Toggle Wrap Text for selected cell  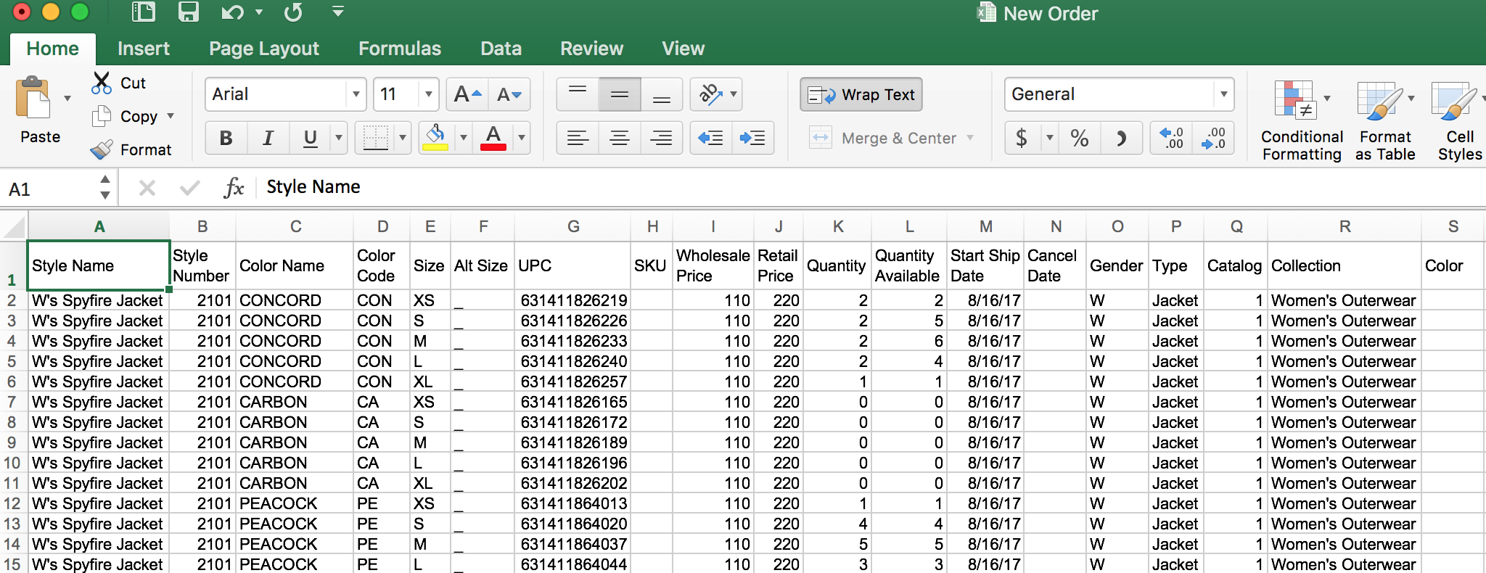point(861,95)
